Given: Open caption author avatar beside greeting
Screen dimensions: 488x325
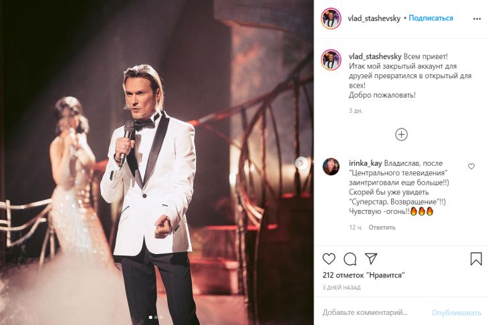Looking at the screenshot, I should coord(331,59).
